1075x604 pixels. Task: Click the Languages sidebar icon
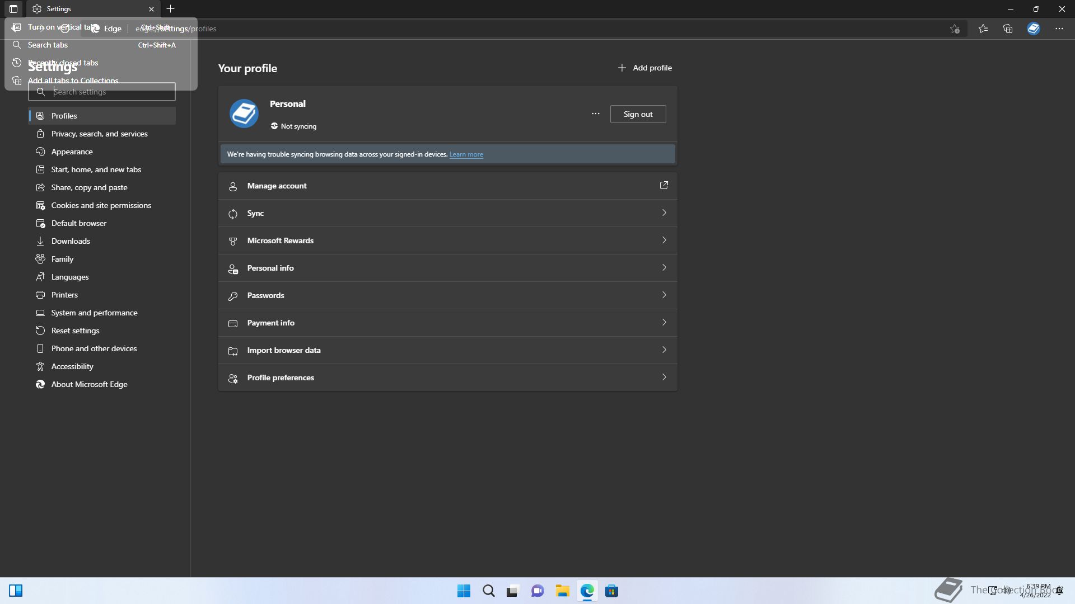(x=40, y=277)
